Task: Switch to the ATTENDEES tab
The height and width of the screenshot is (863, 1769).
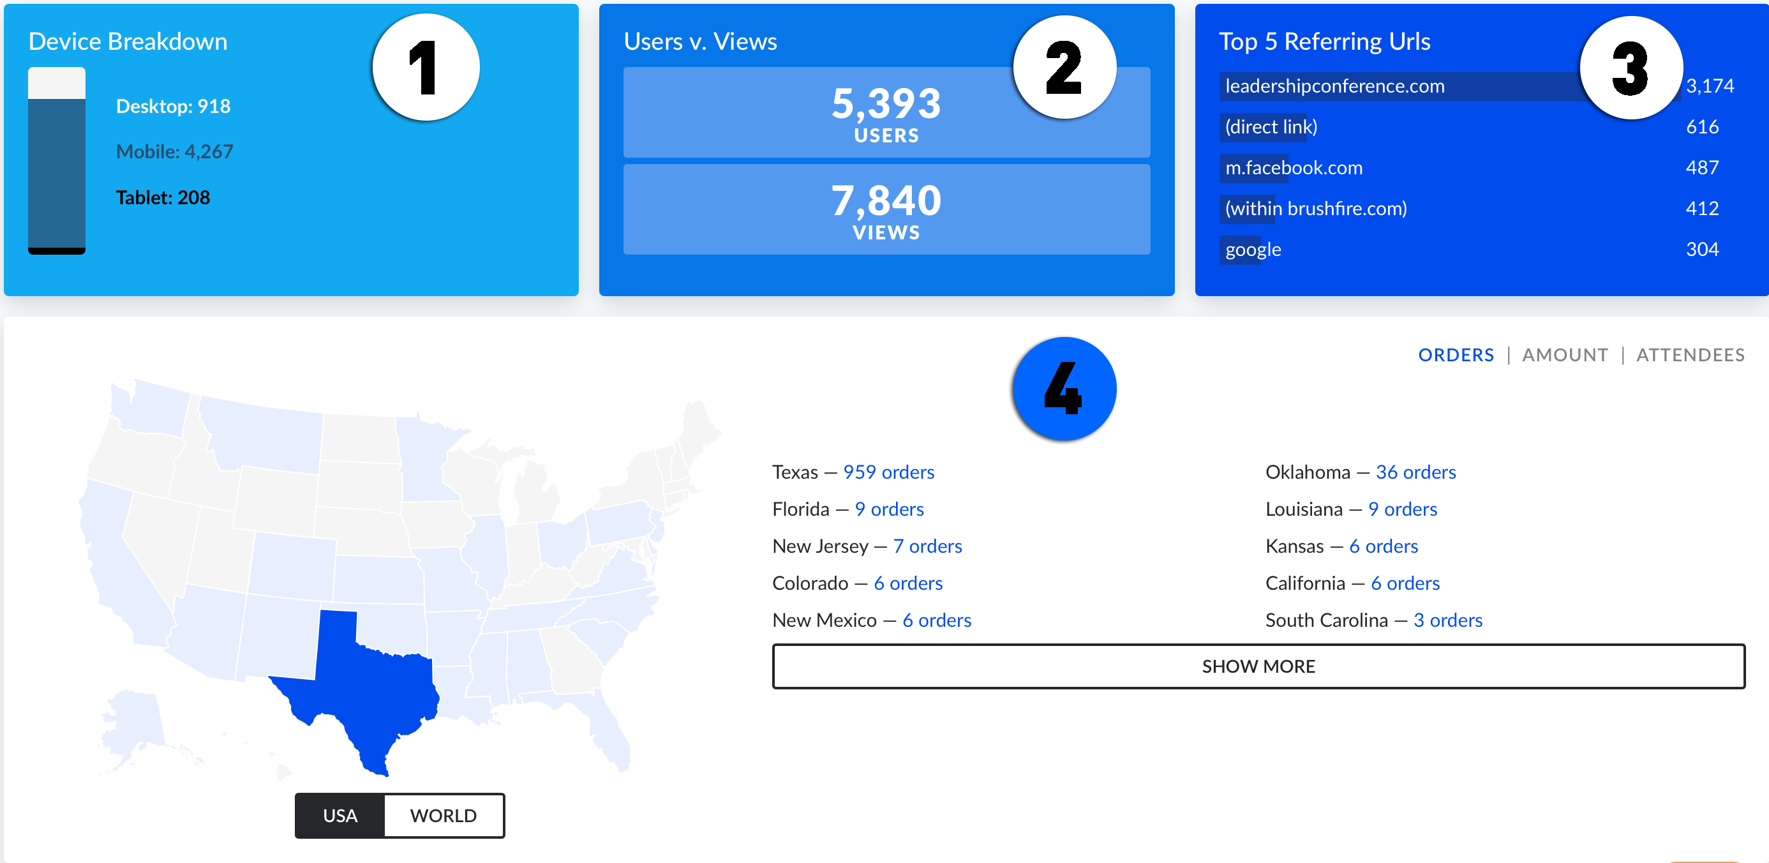Action: (x=1689, y=354)
